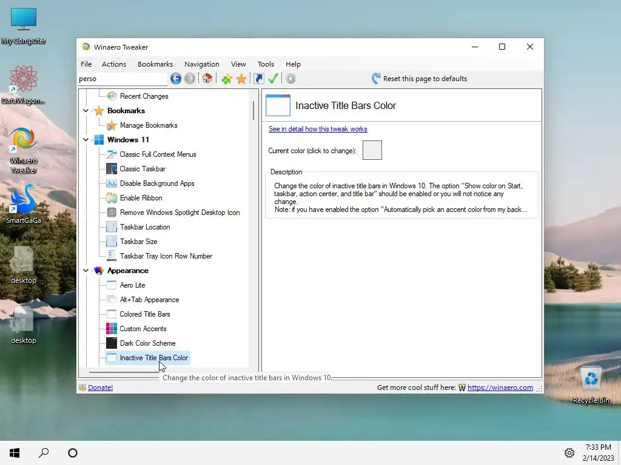Select Aero Lite in the tree
621x465 pixels.
pos(132,285)
